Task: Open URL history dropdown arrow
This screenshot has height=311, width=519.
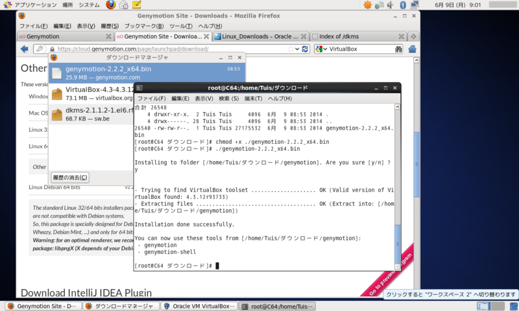Action: 297,49
